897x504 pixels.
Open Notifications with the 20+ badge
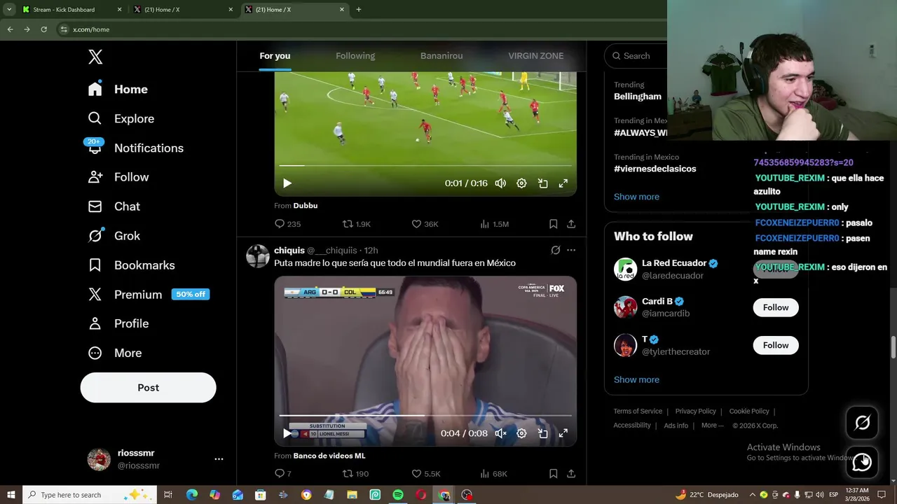tap(135, 148)
